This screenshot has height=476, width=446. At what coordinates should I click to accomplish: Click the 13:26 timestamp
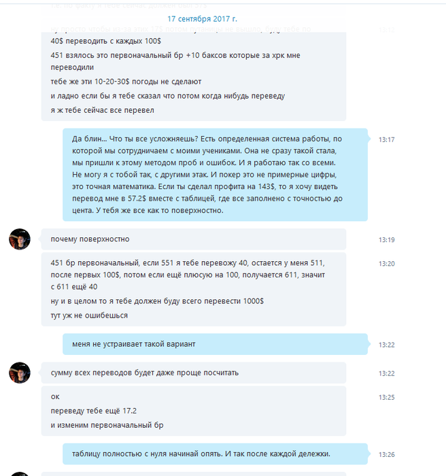pos(386,455)
